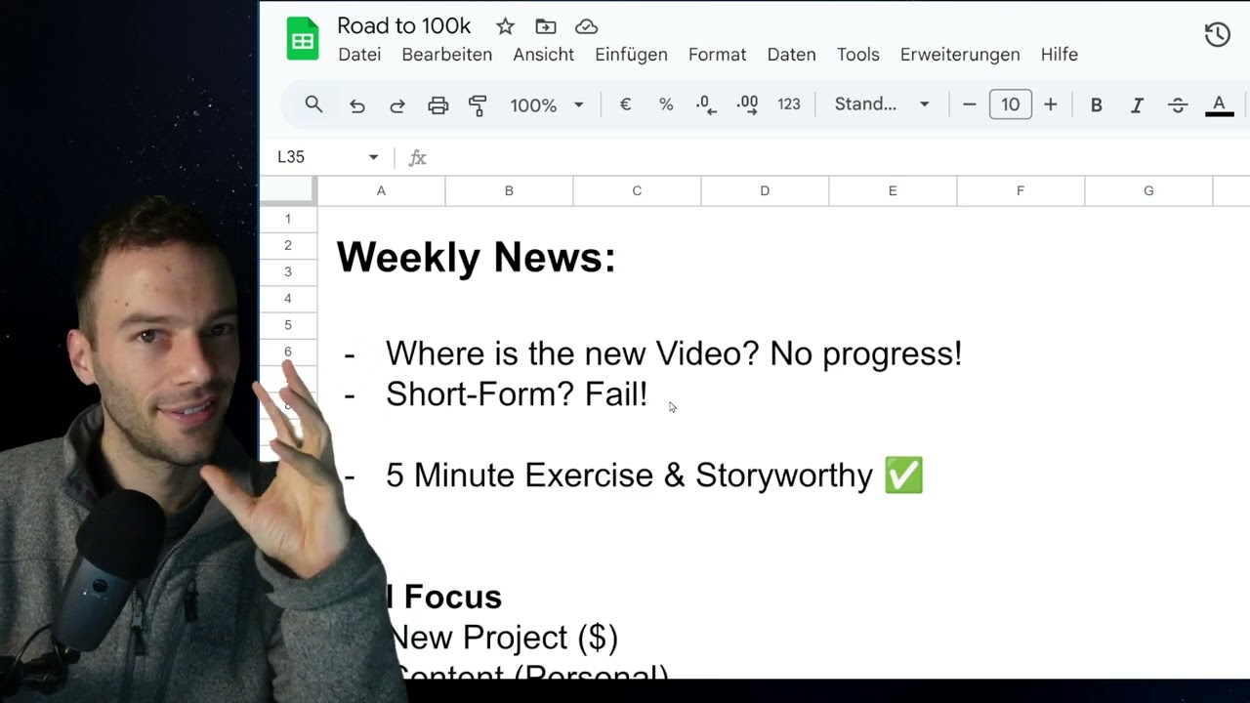Increase font size with plus button
The height and width of the screenshot is (703, 1250).
coord(1051,104)
